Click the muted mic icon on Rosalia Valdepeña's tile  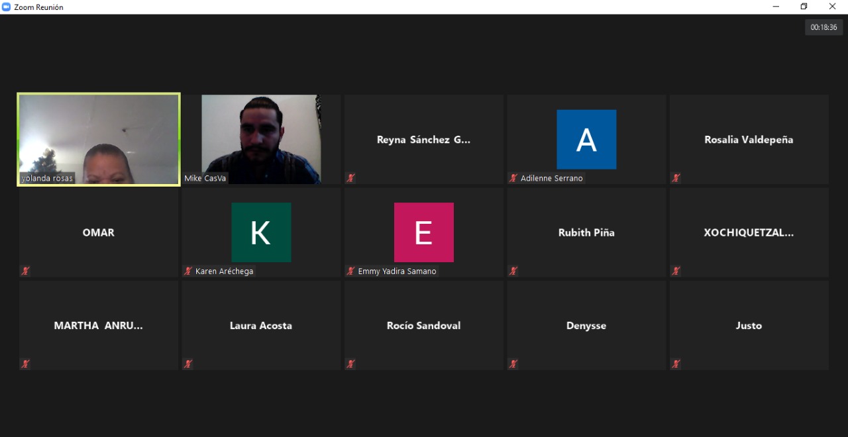[676, 178]
